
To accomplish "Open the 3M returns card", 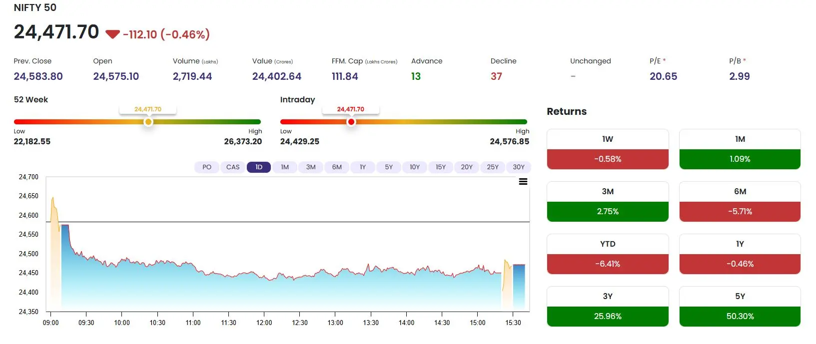I will click(608, 202).
